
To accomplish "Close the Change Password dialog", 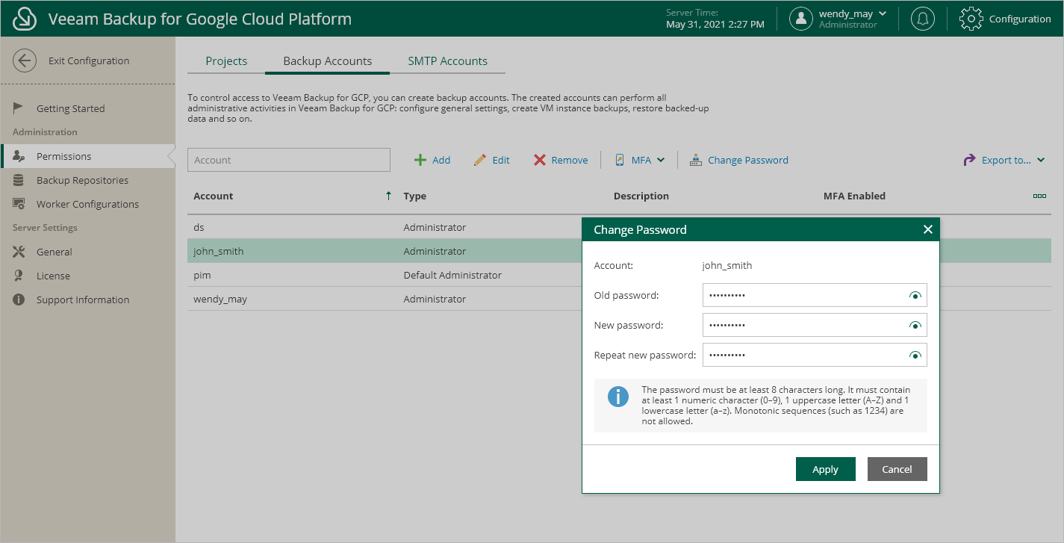I will (x=928, y=229).
